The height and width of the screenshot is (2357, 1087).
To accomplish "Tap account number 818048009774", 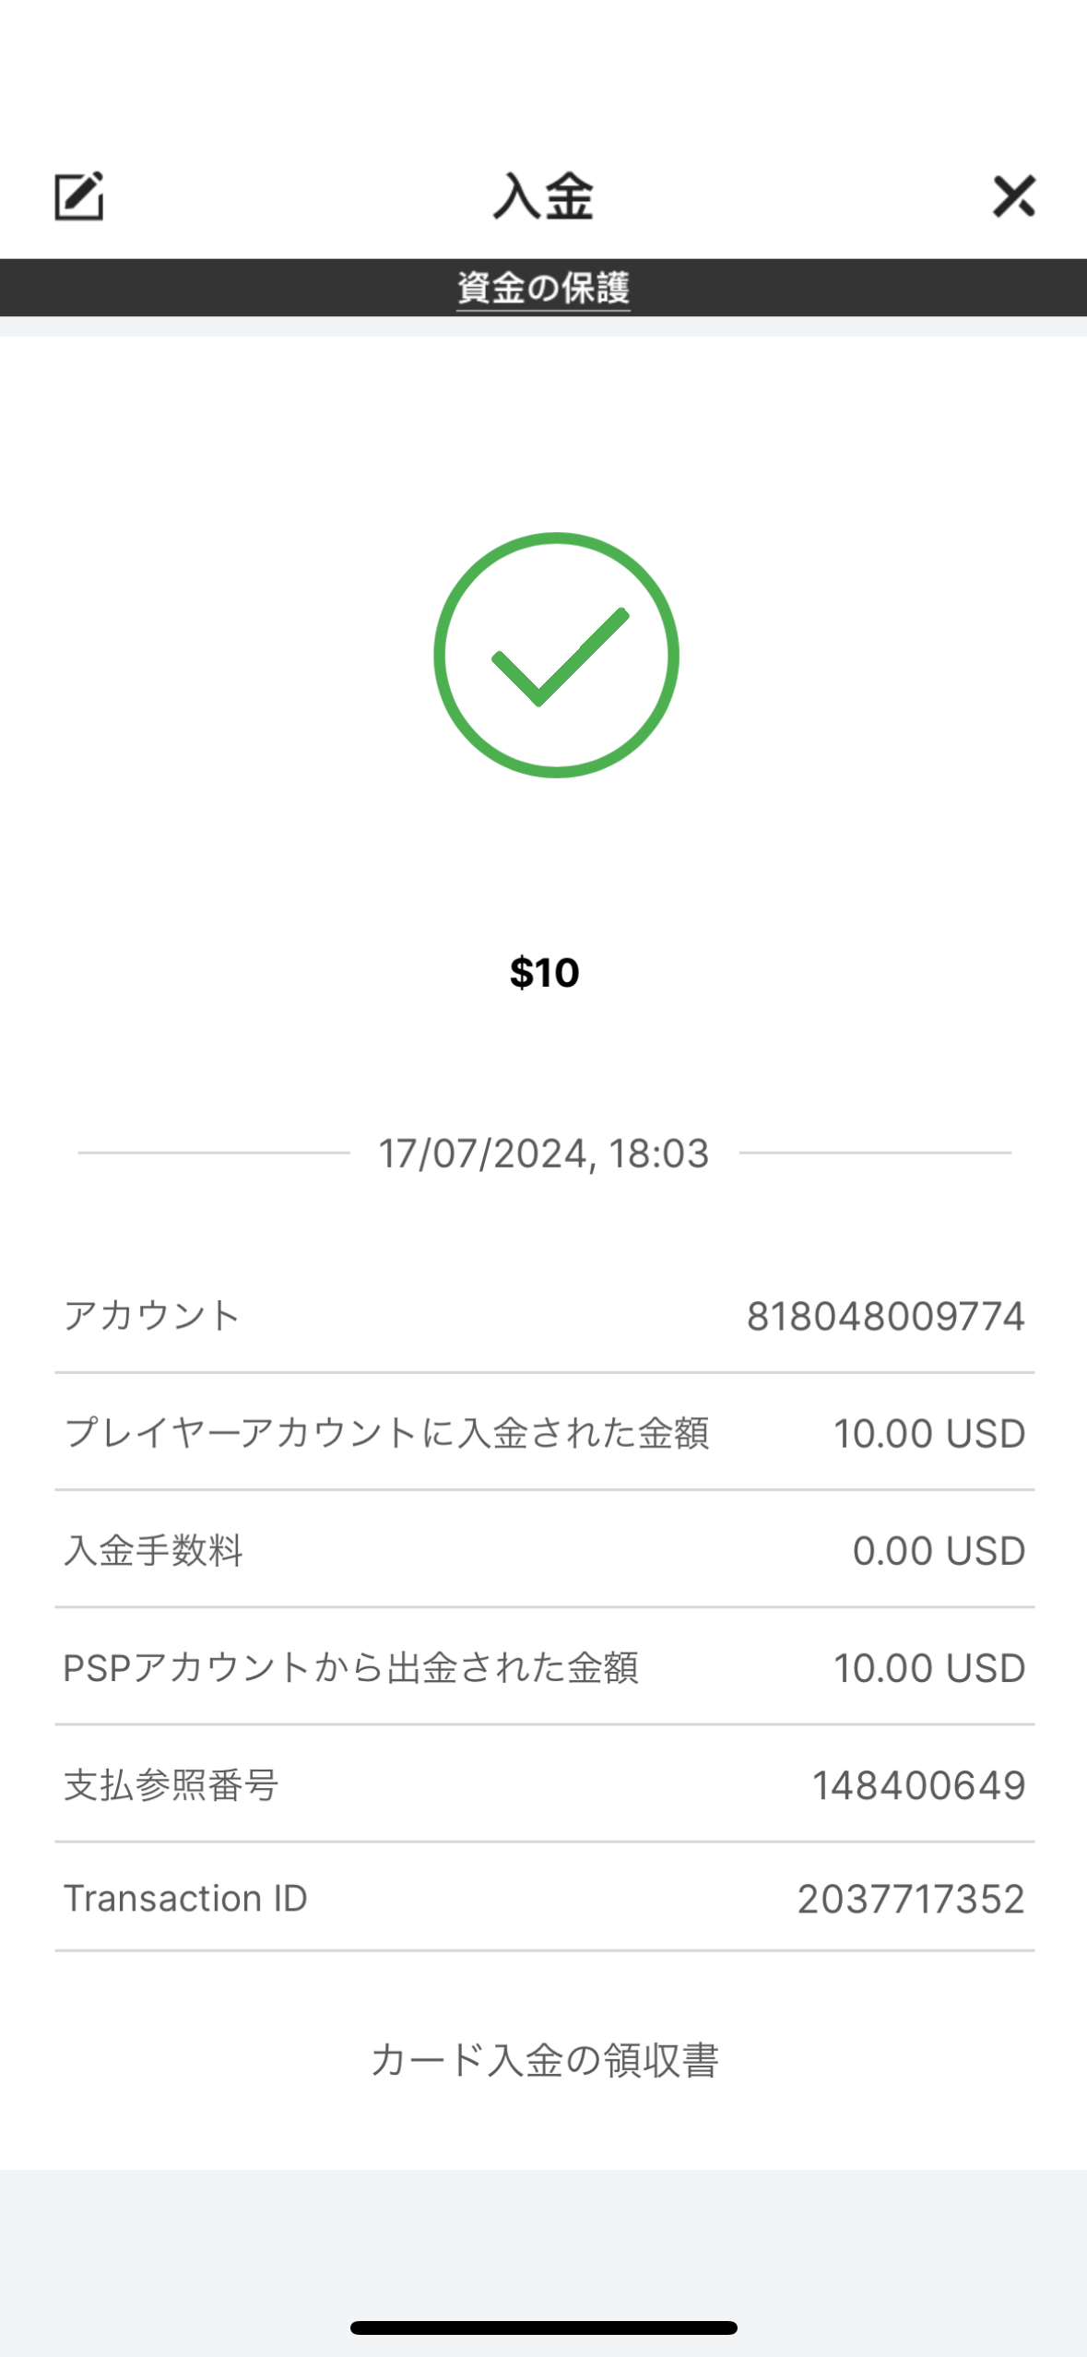I will (x=885, y=1317).
